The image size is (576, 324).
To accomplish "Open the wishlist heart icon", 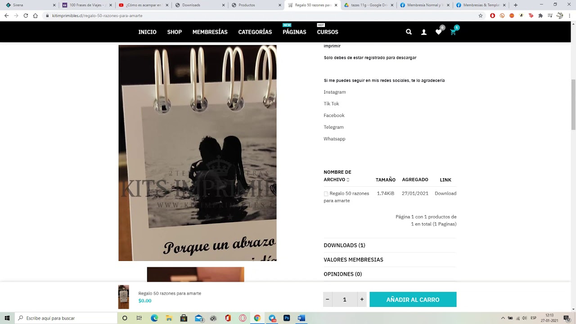I will (438, 32).
